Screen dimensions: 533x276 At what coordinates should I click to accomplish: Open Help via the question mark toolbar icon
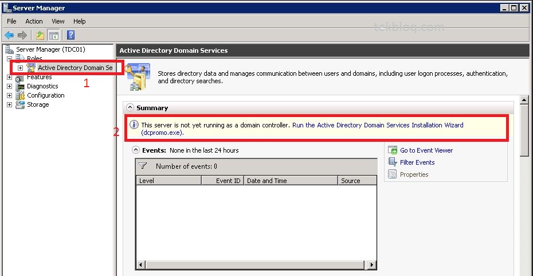70,35
